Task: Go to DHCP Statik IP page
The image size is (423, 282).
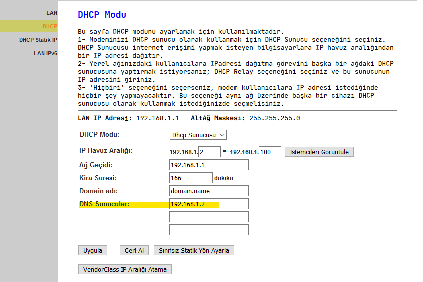Action: [x=38, y=40]
